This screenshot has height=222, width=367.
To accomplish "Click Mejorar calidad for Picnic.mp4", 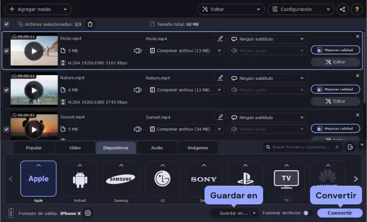I will [335, 50].
